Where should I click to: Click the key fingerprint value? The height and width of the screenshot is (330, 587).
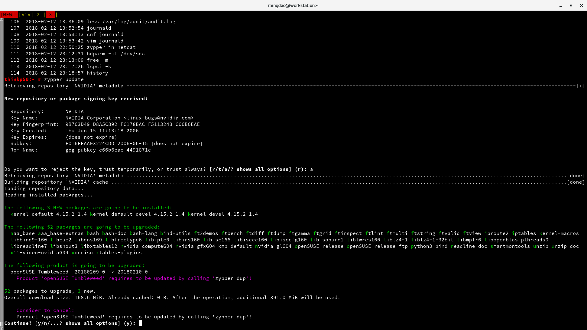point(133,124)
